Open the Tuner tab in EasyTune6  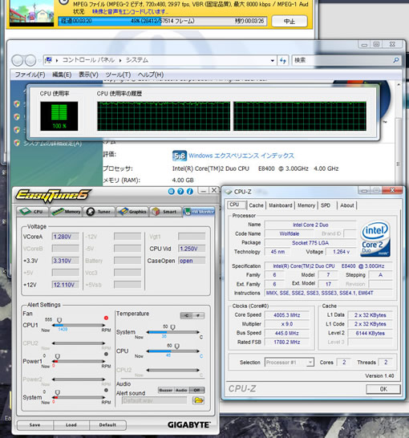coord(99,212)
